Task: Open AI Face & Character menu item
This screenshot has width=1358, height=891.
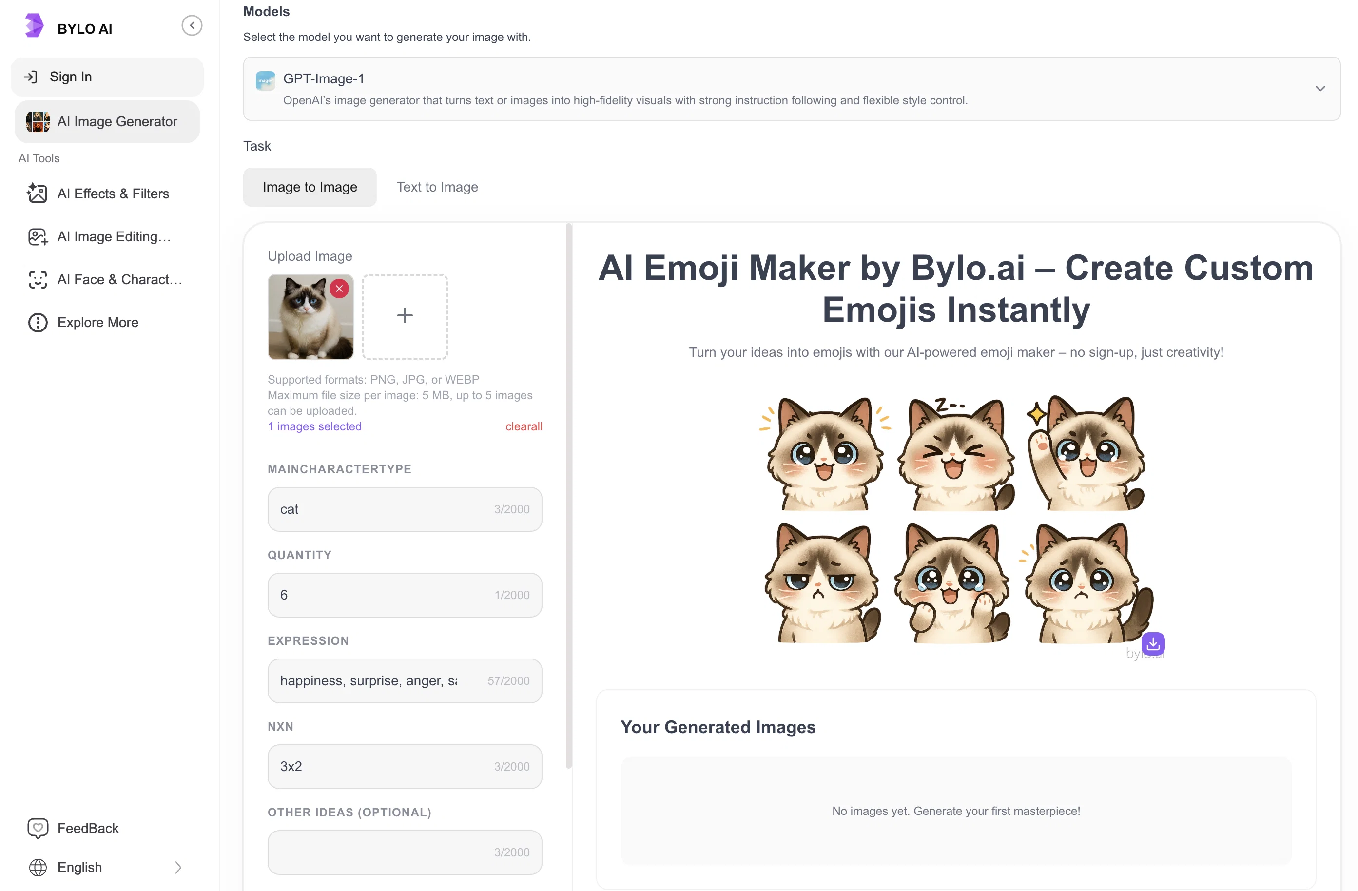Action: pos(107,279)
